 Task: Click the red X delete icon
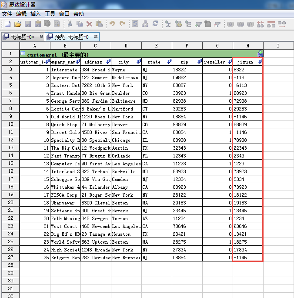point(89,24)
